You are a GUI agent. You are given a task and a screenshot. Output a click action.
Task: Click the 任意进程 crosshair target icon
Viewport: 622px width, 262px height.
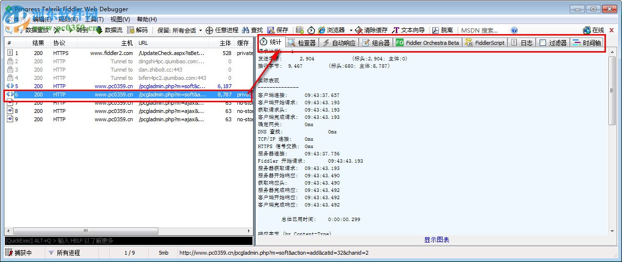point(209,30)
